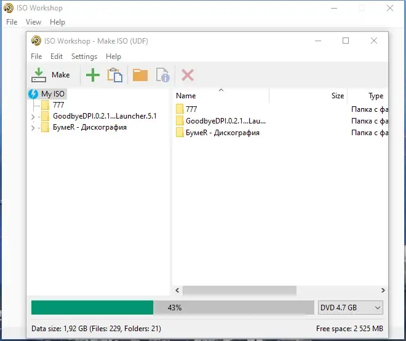The height and width of the screenshot is (341, 406).
Task: Open Help menu in Make ISO window
Action: 113,57
